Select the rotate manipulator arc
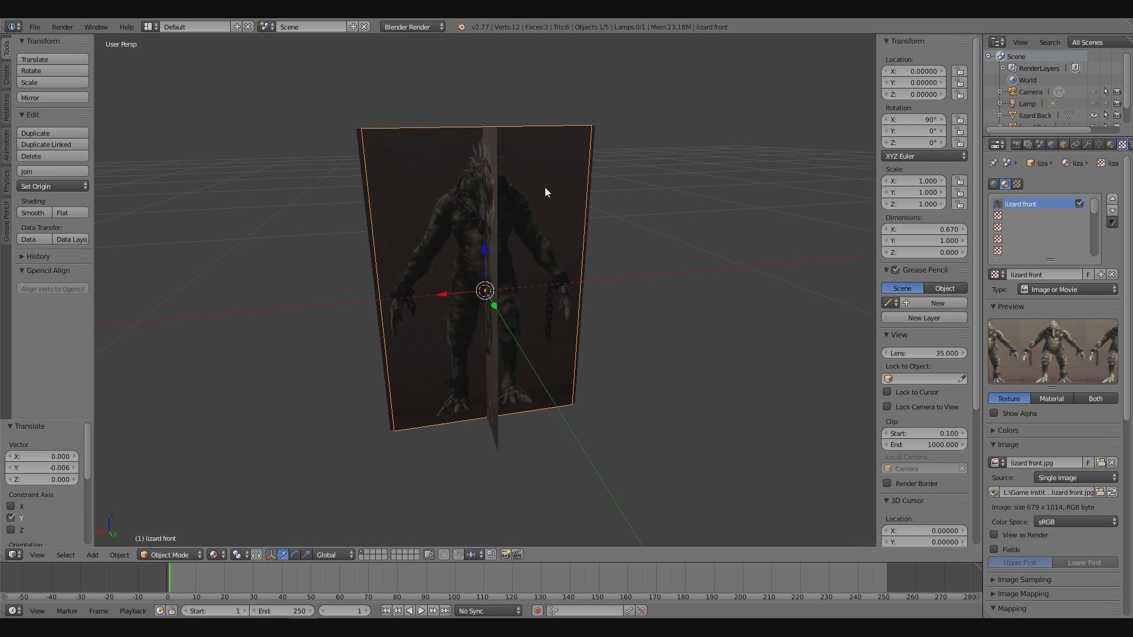Screen dimensions: 1133x637 click(294, 555)
